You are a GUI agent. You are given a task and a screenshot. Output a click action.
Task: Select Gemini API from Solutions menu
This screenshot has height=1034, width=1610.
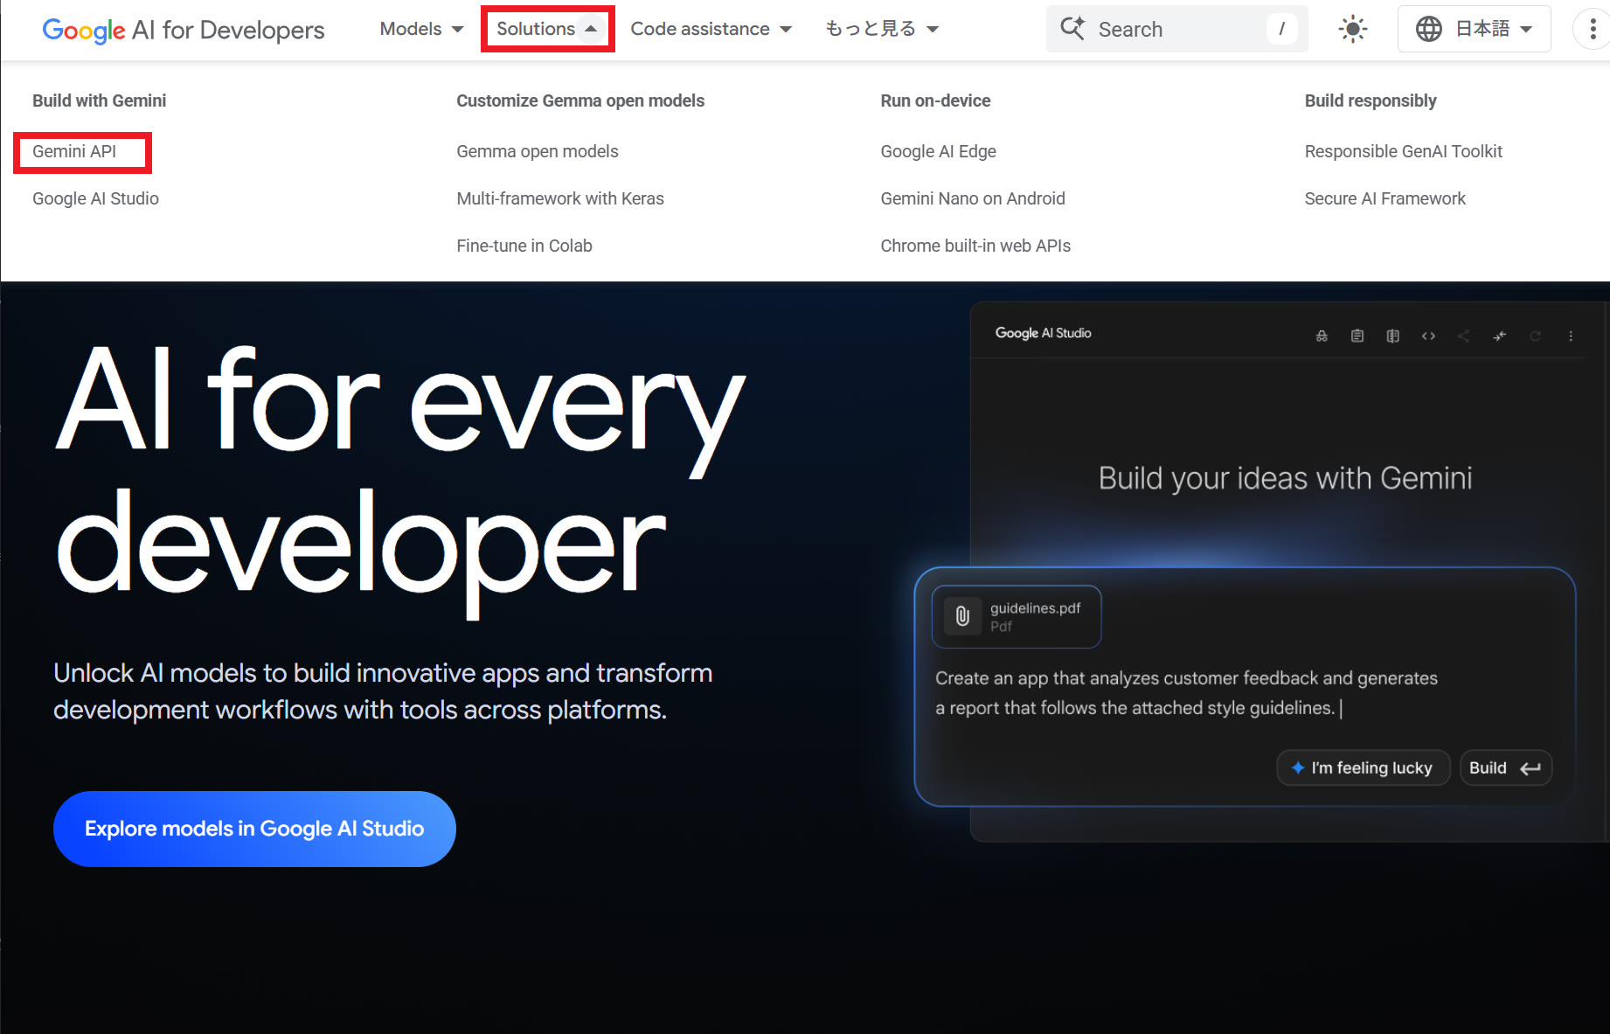[74, 152]
